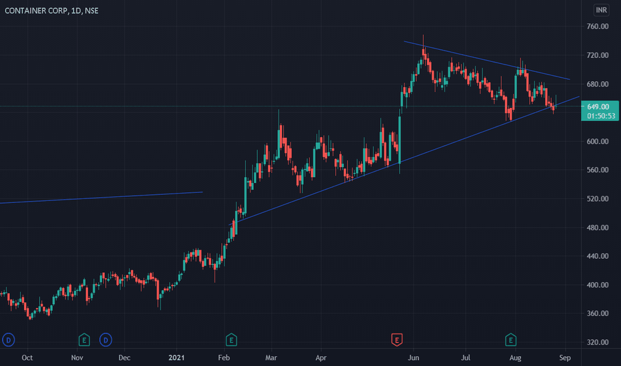Click the Dec label on time axis

pos(125,358)
